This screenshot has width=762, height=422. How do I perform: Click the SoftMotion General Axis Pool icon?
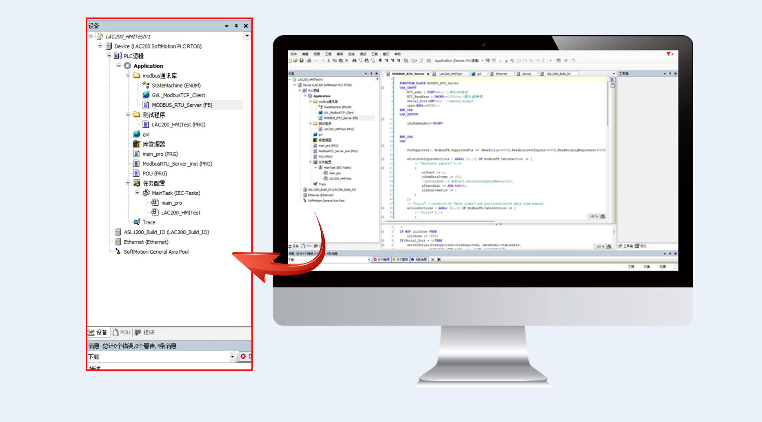click(118, 251)
